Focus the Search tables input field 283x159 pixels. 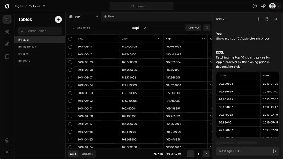pos(40,31)
